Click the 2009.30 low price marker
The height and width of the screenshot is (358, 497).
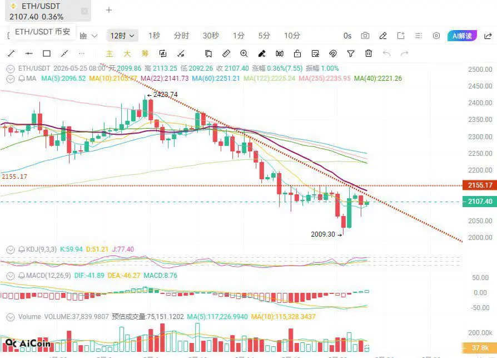coord(326,234)
